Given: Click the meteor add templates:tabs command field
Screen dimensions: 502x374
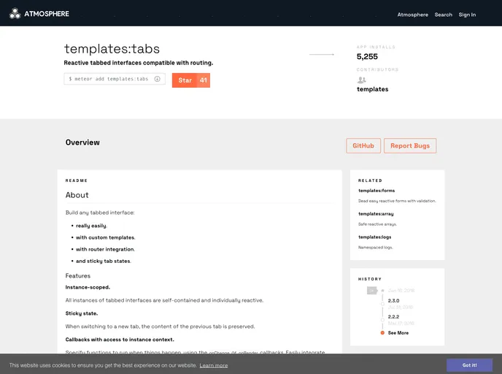Looking at the screenshot, I should pyautogui.click(x=109, y=79).
